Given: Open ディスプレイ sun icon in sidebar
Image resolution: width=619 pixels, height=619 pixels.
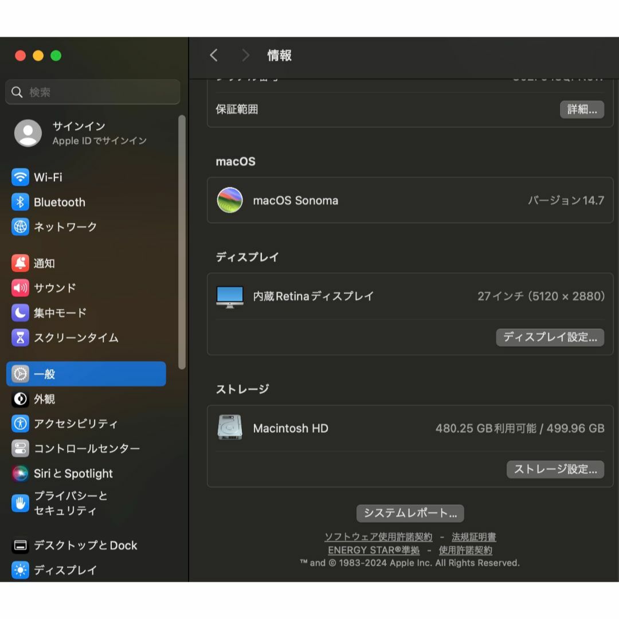Looking at the screenshot, I should pyautogui.click(x=20, y=570).
